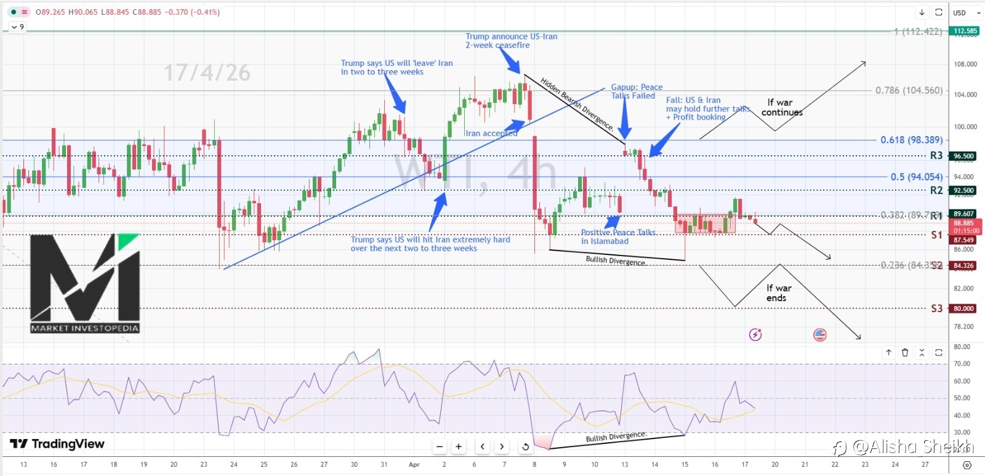Select 'Iran accepted' annotation text

tap(491, 133)
